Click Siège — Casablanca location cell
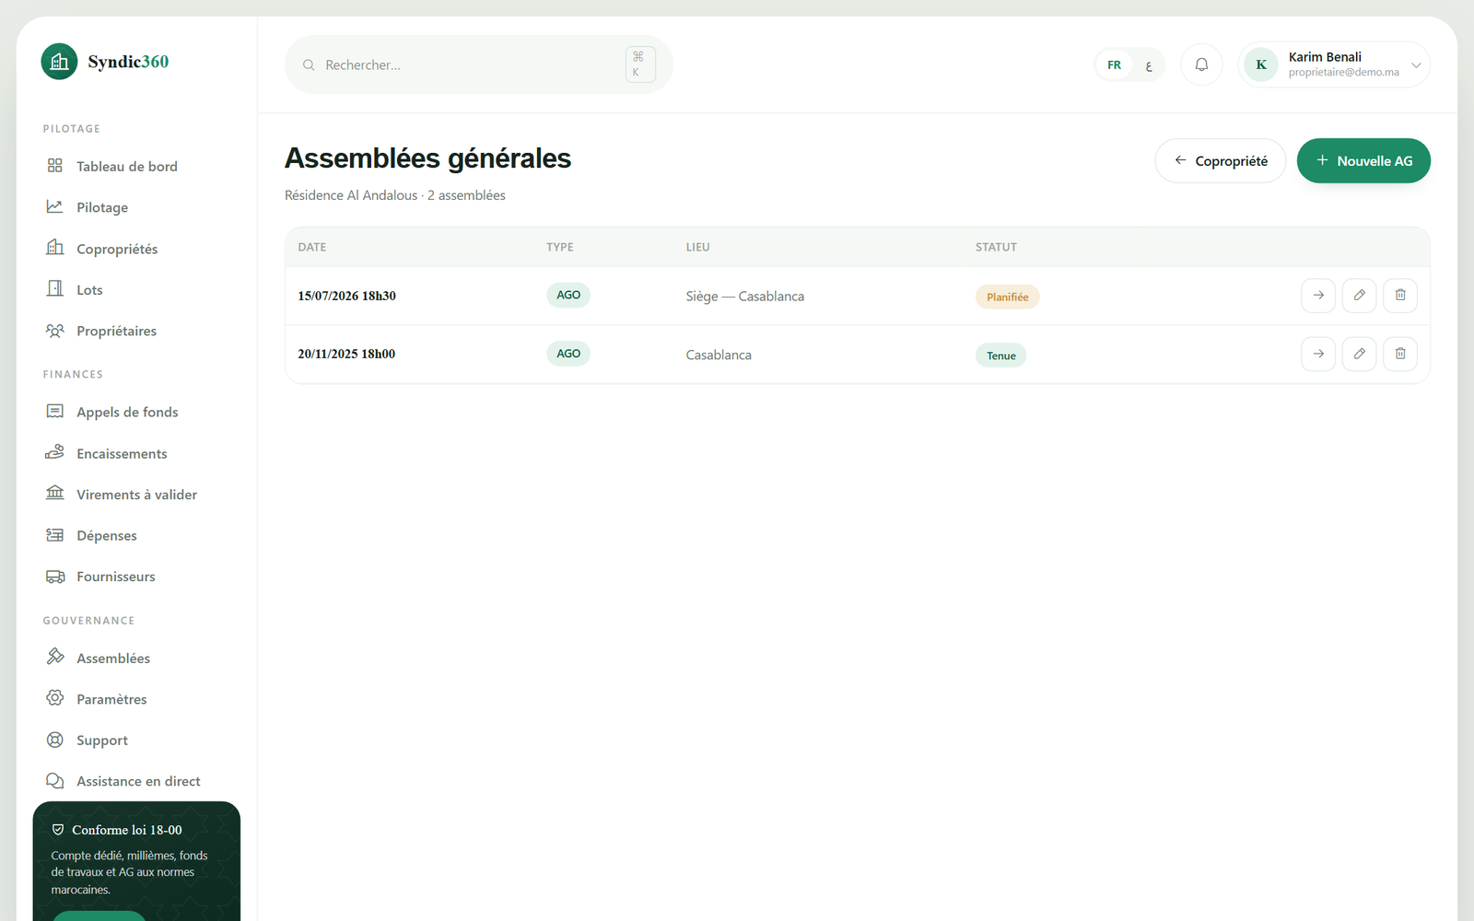This screenshot has height=921, width=1474. tap(745, 297)
